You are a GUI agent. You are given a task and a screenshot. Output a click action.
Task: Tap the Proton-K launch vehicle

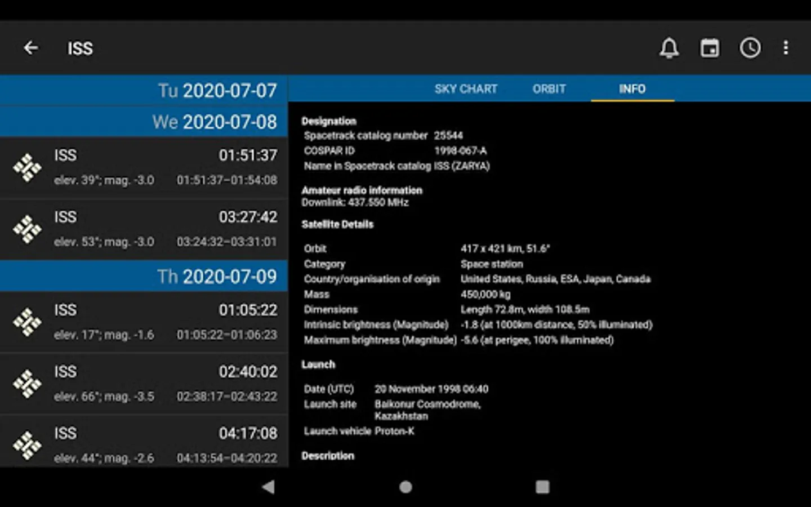pos(394,431)
